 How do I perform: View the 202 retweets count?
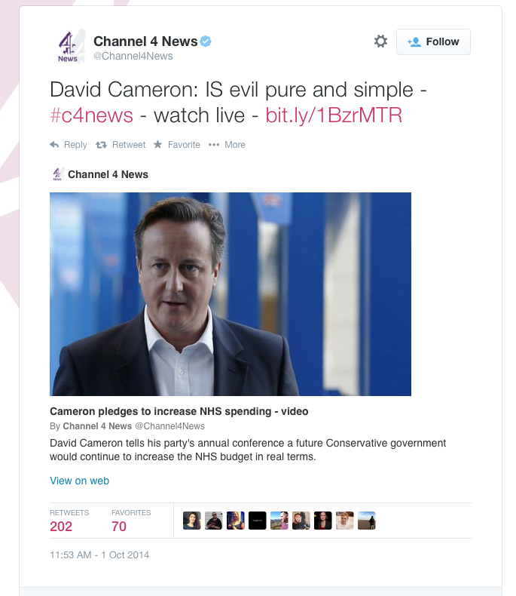click(x=61, y=527)
